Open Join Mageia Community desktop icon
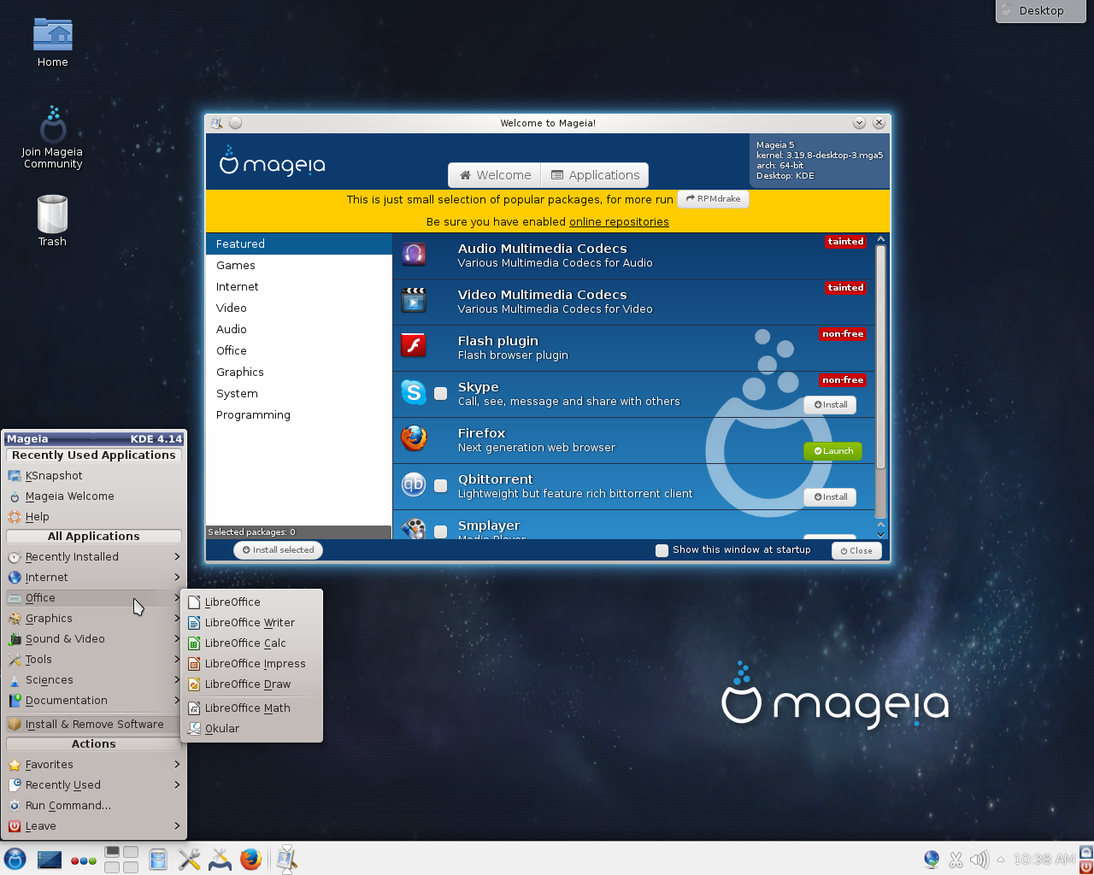The width and height of the screenshot is (1094, 875). pos(53,137)
